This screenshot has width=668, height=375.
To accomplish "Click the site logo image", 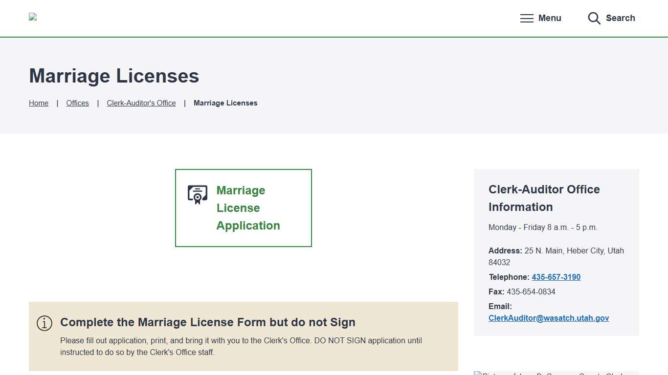I will pyautogui.click(x=33, y=17).
